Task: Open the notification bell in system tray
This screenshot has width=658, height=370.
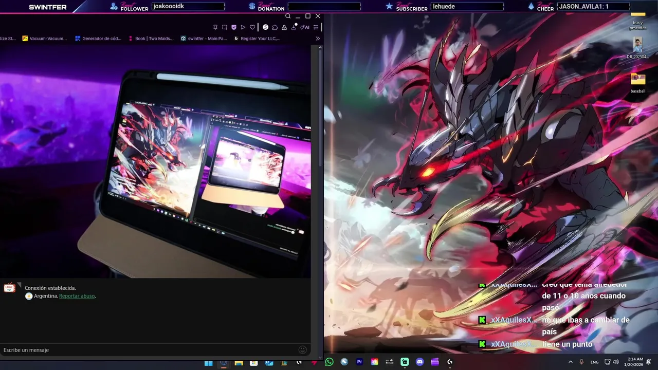Action: pos(649,362)
